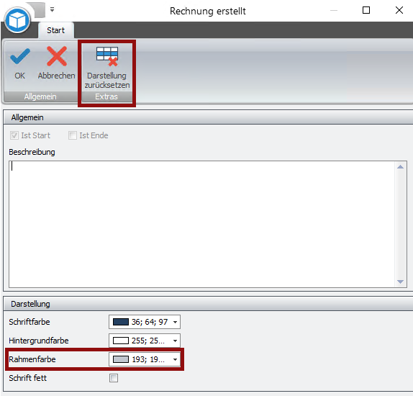The image size is (413, 396).
Task: Enable the Schrift fett checkbox
Action: (114, 378)
